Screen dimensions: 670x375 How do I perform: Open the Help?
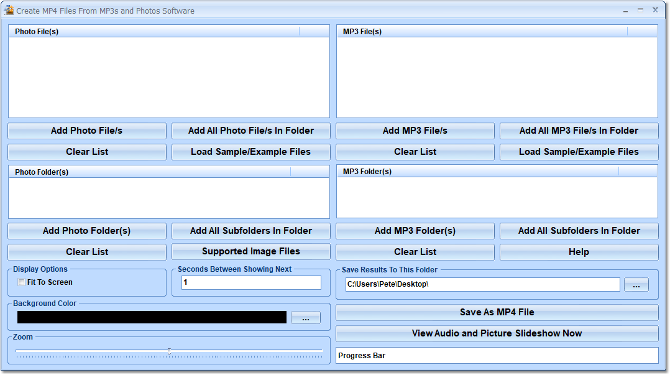(579, 252)
